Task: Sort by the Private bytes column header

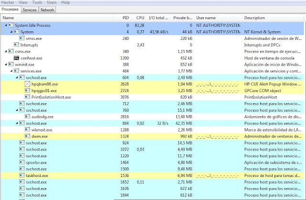Action: (x=182, y=18)
